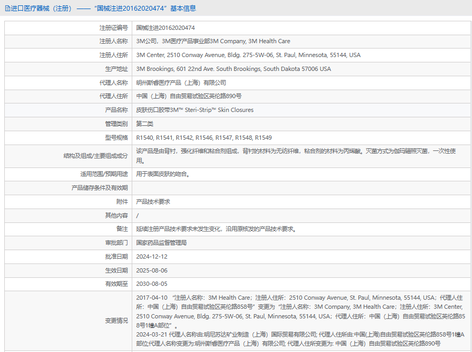
Task: Select the intended use text 用于表面皮肤的吻合
Action: coord(163,174)
